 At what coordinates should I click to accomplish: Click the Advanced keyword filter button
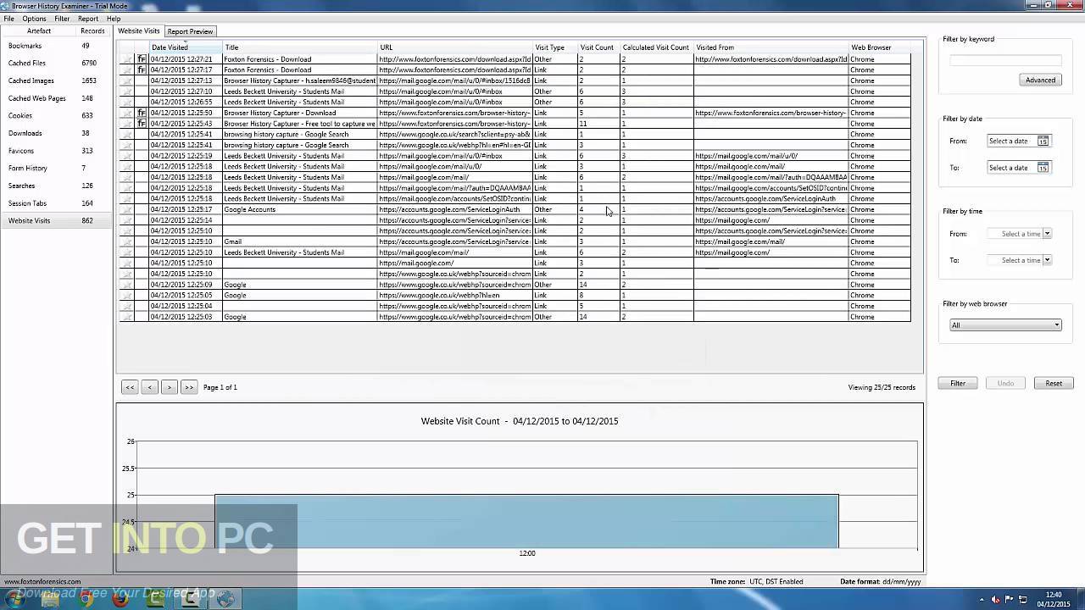click(1040, 79)
